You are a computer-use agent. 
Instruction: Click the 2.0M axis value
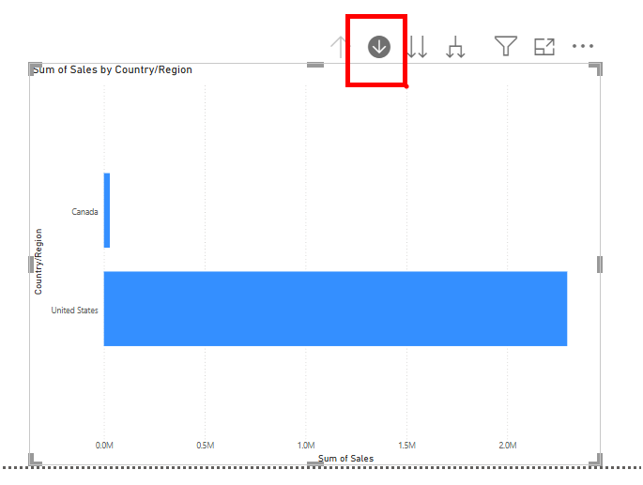(x=508, y=446)
